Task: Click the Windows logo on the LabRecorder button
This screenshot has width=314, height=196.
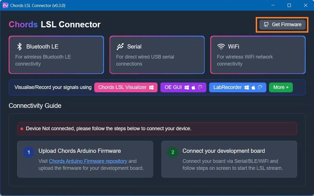Action: click(247, 88)
